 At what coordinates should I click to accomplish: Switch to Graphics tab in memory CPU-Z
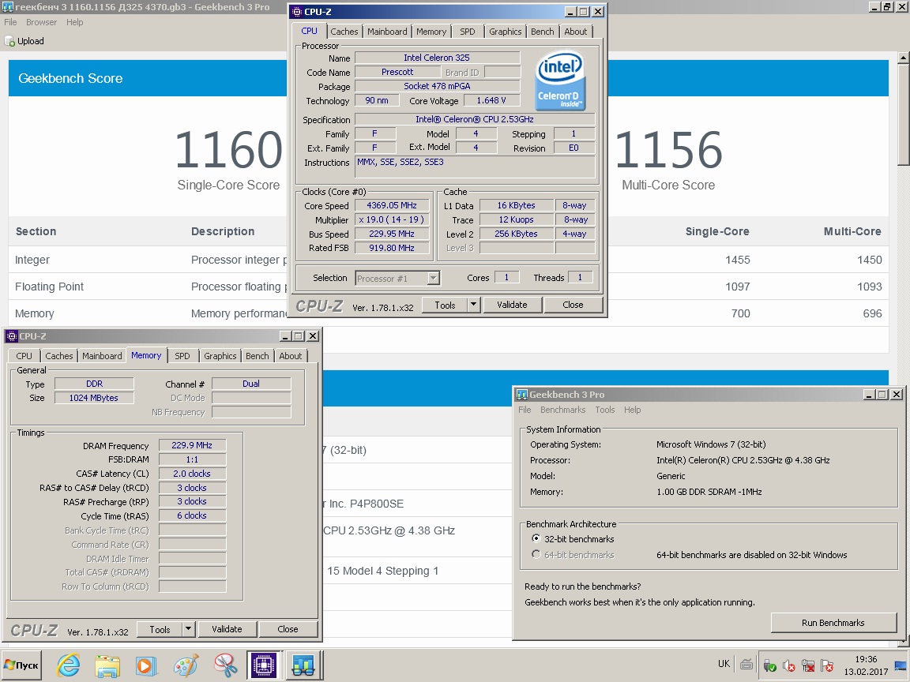(x=220, y=355)
